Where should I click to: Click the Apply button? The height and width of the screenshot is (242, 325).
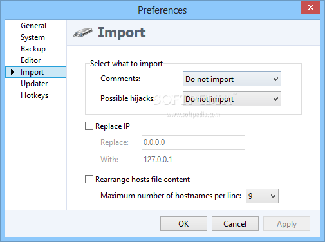click(x=286, y=224)
